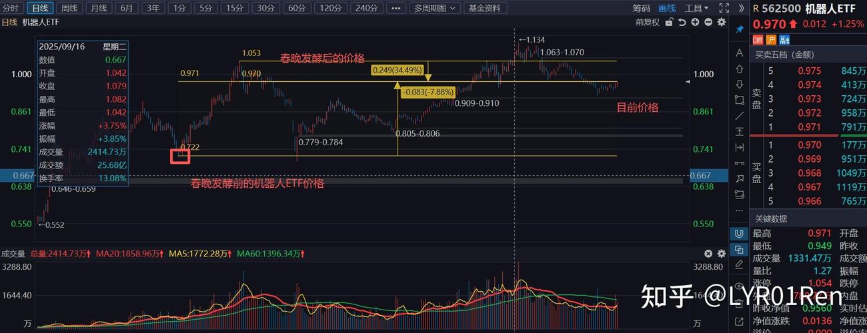Toggle the 画线 drawing mode
Image resolution: width=867 pixels, height=333 pixels.
667,8
